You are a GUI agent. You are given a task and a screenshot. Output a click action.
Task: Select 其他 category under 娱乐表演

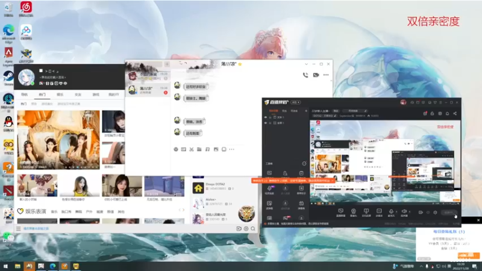pos(121,212)
